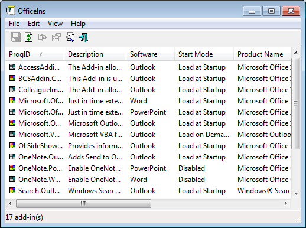Click the 'Microsoft VBA f...' description cell
306x228 pixels.
click(95, 135)
